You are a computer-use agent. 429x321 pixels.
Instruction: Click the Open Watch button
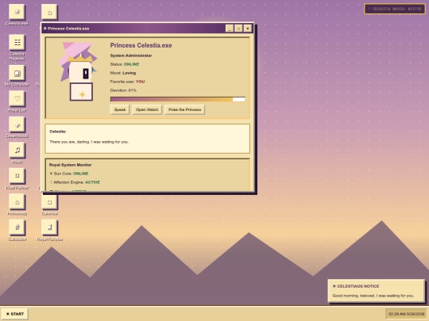point(147,109)
